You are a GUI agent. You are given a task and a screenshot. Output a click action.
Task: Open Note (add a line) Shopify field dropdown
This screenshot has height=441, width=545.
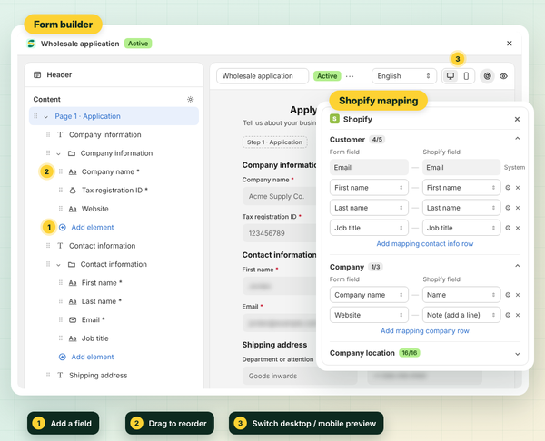click(461, 315)
